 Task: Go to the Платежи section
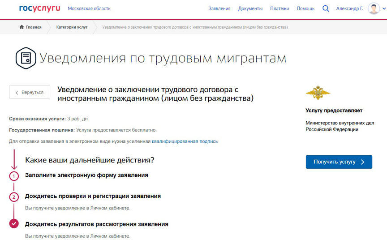279,9
